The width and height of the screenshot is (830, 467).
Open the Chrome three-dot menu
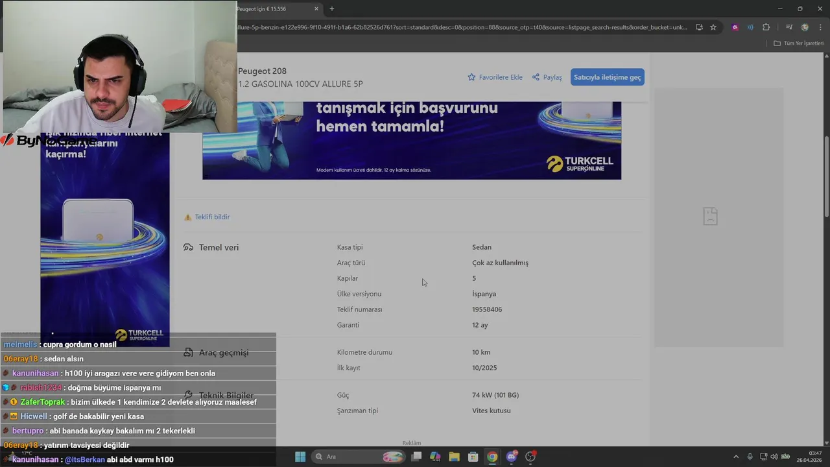coord(820,27)
